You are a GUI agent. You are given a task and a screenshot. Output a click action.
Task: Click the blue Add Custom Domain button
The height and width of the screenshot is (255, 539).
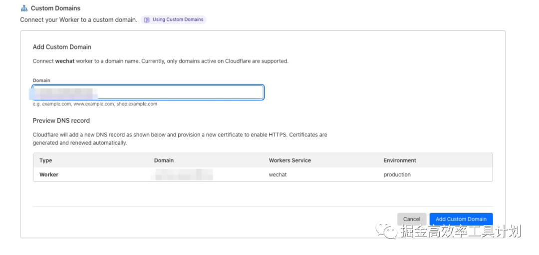pyautogui.click(x=461, y=219)
